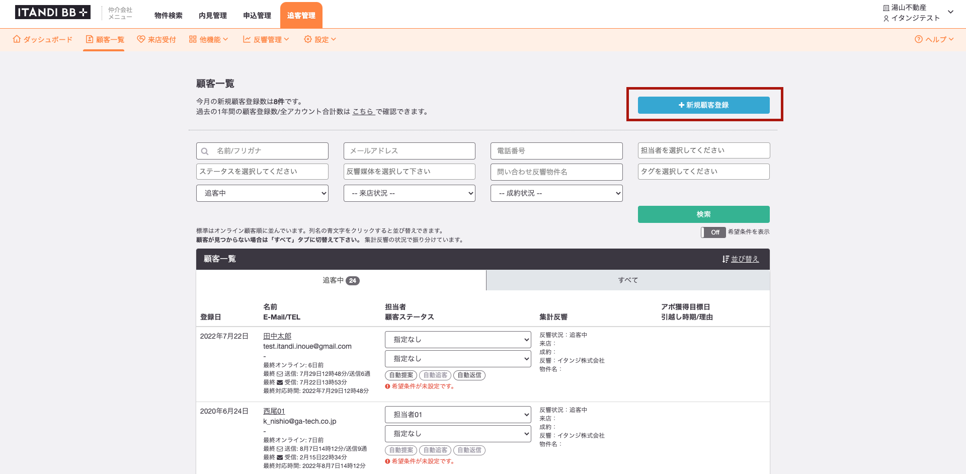Click the 新規顧客登録 button

(703, 105)
